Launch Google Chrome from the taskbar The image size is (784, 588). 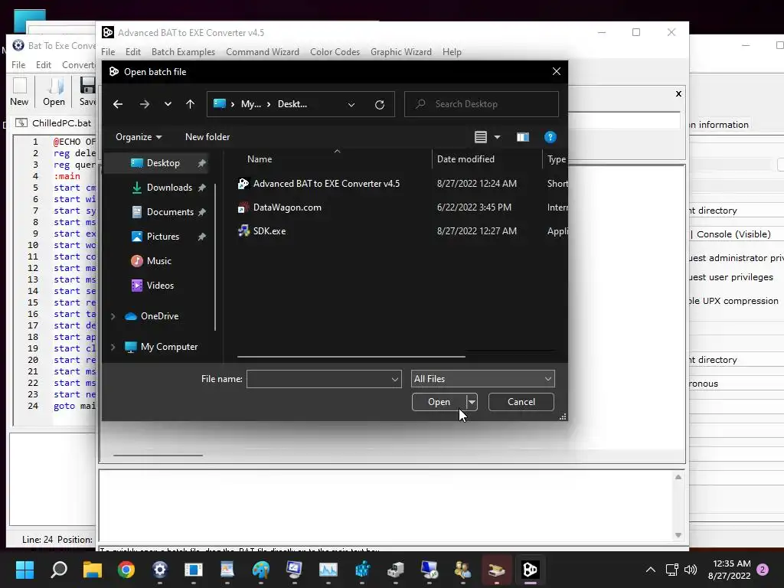coord(126,570)
